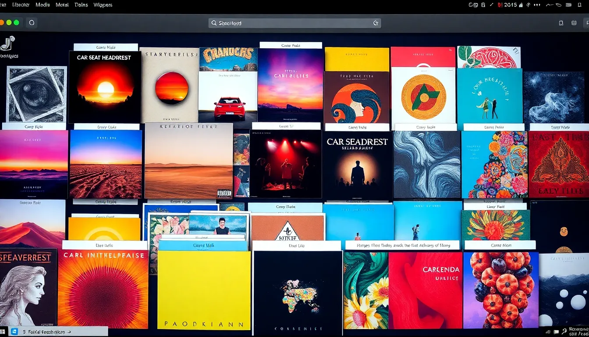Open the "Dalns" menu
589x337 pixels.
click(x=81, y=5)
